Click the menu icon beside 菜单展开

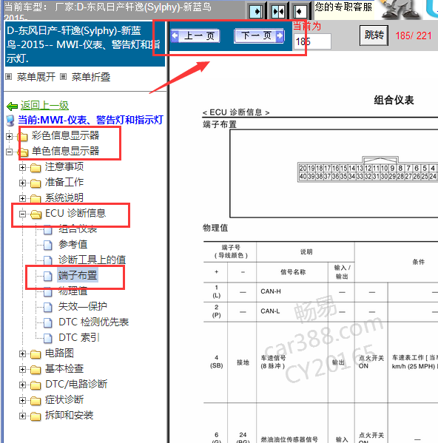click(9, 77)
